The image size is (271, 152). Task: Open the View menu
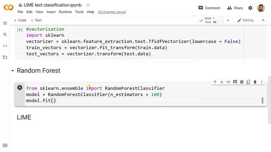coord(39,12)
